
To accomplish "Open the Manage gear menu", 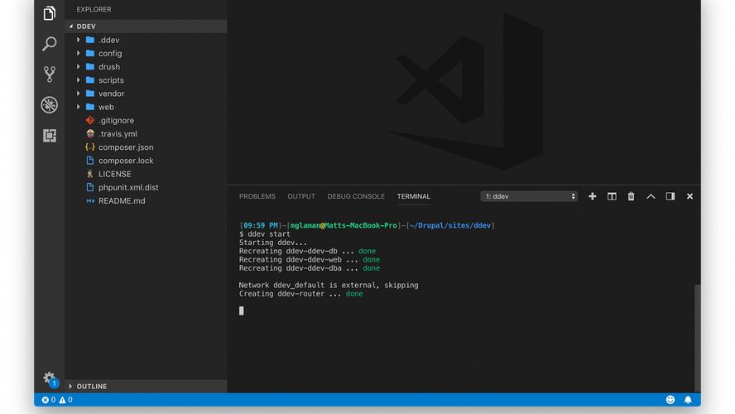I will click(49, 378).
